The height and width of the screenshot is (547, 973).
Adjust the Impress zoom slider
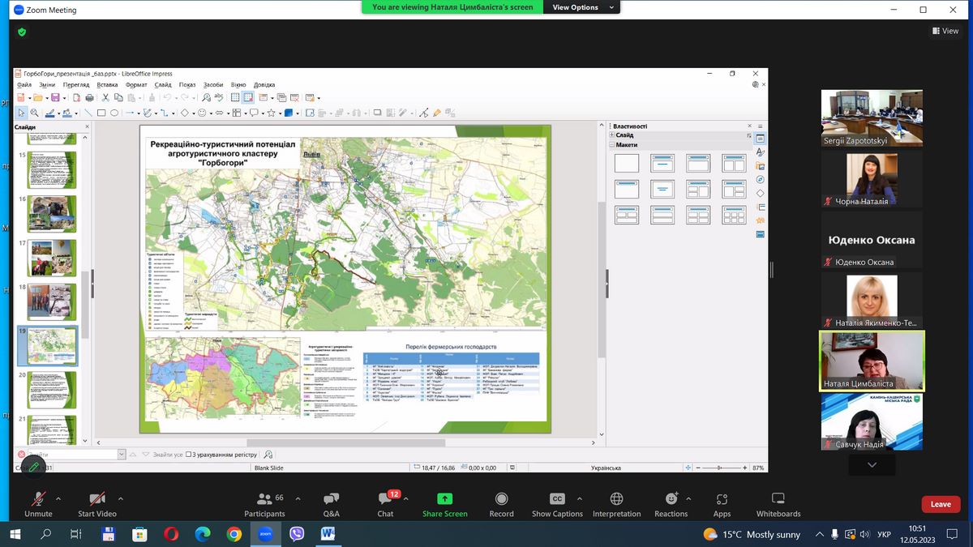pos(719,468)
